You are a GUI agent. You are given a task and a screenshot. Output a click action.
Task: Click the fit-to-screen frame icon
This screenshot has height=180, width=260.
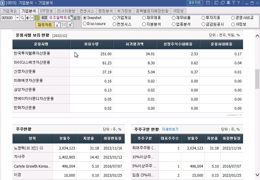[64, 25]
